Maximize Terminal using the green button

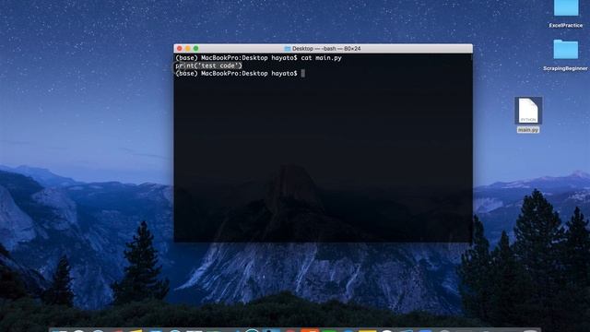(196, 49)
